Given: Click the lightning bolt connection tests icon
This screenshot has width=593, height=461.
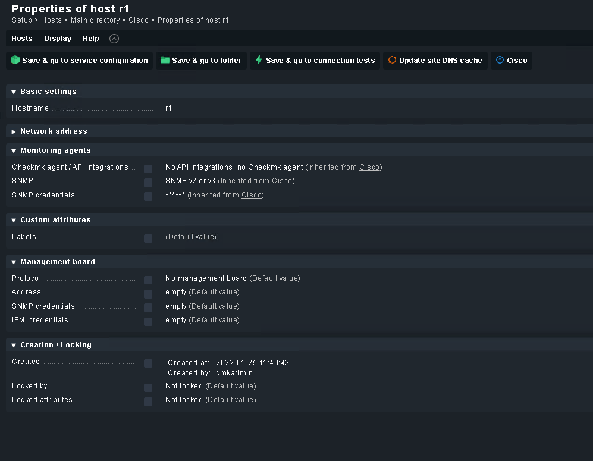Looking at the screenshot, I should (x=259, y=60).
